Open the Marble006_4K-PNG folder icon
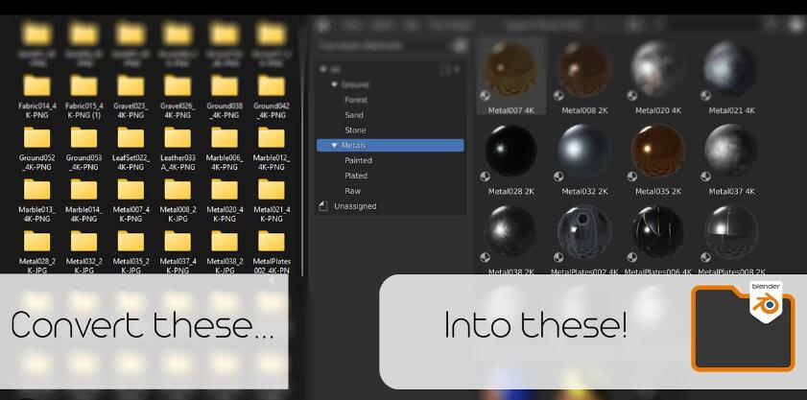Viewport: 807px width, 400px height. [225, 138]
